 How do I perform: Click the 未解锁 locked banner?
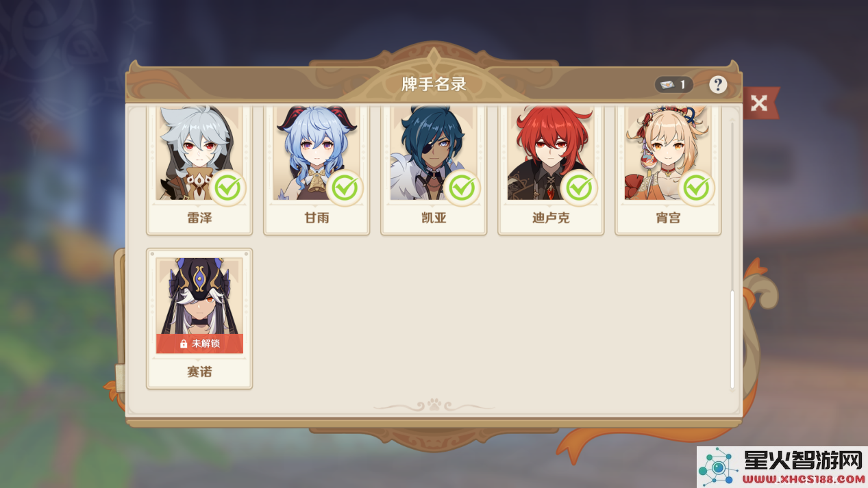[x=199, y=344]
